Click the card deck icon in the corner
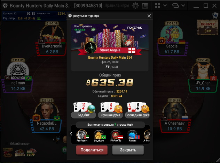Screen dimensions: 220x163 (x=215, y=15)
